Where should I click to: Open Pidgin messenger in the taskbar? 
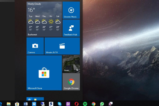pyautogui.click(x=110, y=104)
